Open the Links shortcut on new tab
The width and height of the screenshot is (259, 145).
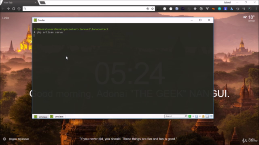[6, 18]
